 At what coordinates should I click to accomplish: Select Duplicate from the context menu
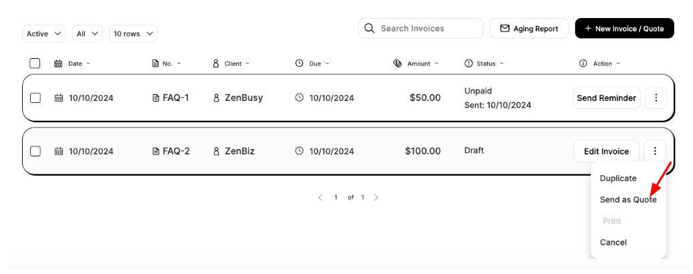pos(618,178)
